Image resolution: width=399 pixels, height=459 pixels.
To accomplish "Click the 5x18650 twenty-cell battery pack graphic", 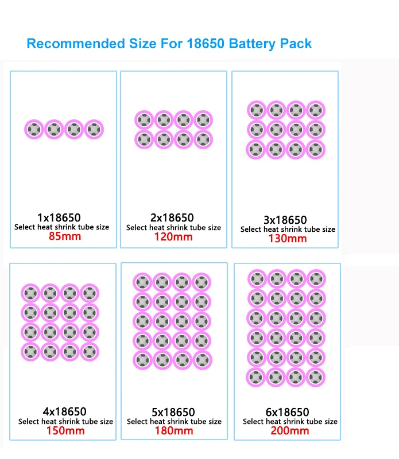I will 172,321.
